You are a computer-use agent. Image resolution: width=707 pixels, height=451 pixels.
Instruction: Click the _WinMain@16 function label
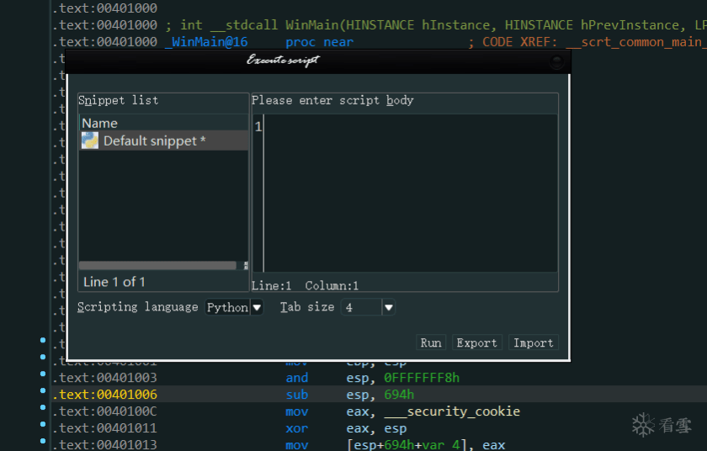pos(206,42)
